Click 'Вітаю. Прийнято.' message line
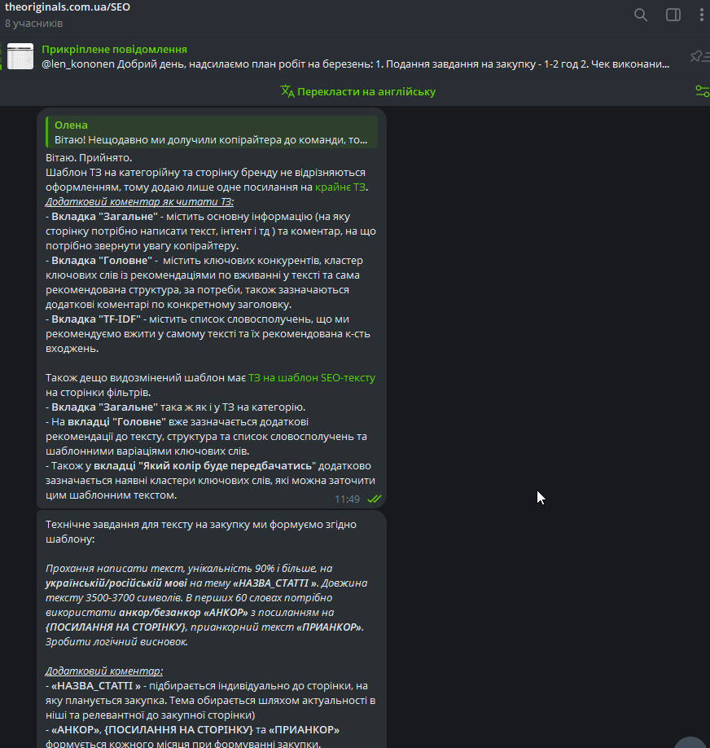This screenshot has height=748, width=710. (89, 158)
